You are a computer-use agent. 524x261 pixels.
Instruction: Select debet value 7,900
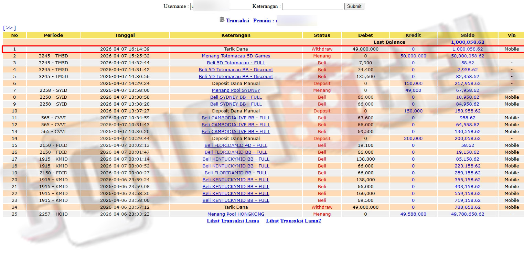point(365,63)
